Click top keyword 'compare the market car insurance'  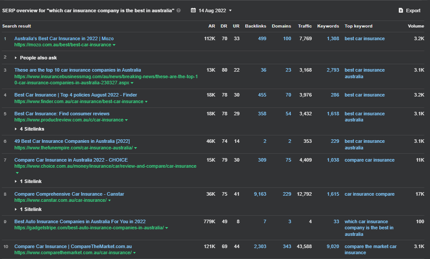click(370, 249)
